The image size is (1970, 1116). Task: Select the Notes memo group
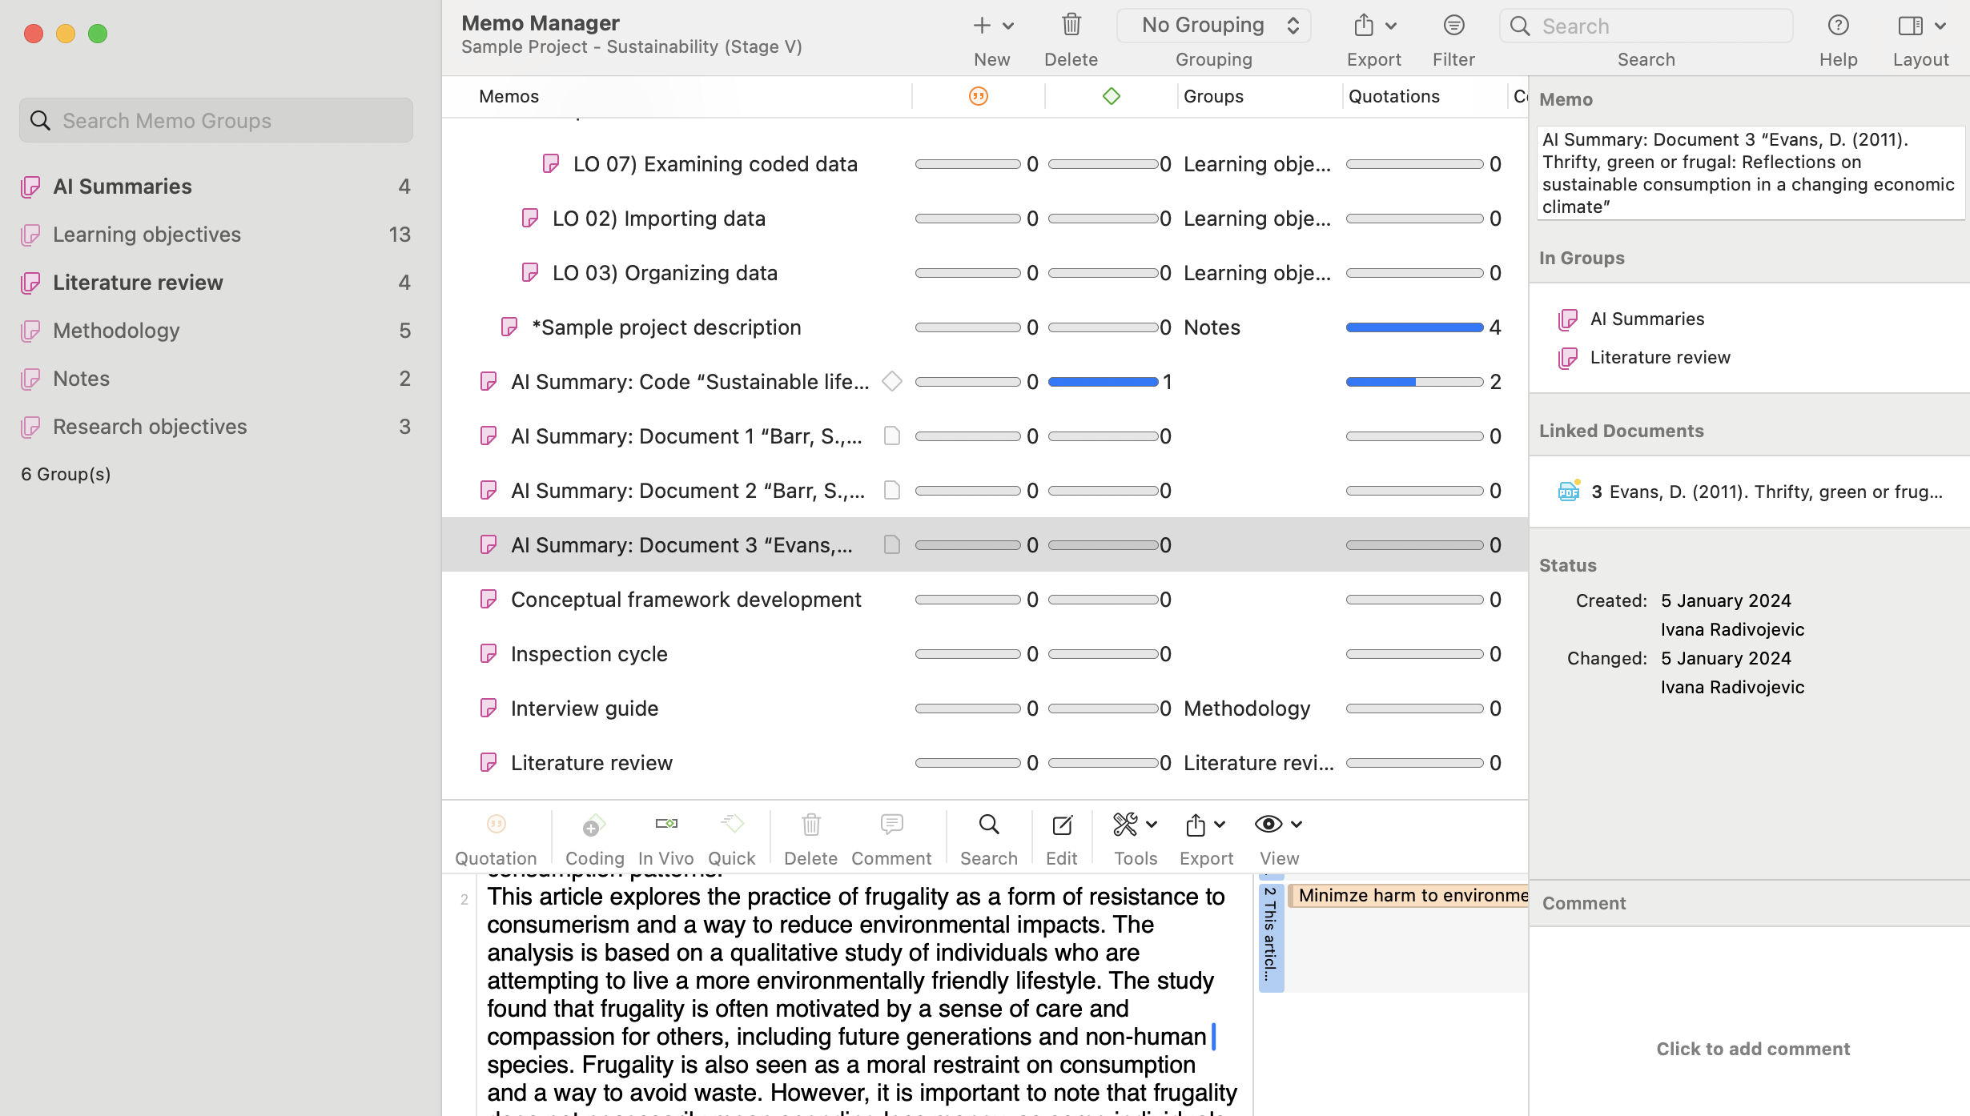(216, 379)
